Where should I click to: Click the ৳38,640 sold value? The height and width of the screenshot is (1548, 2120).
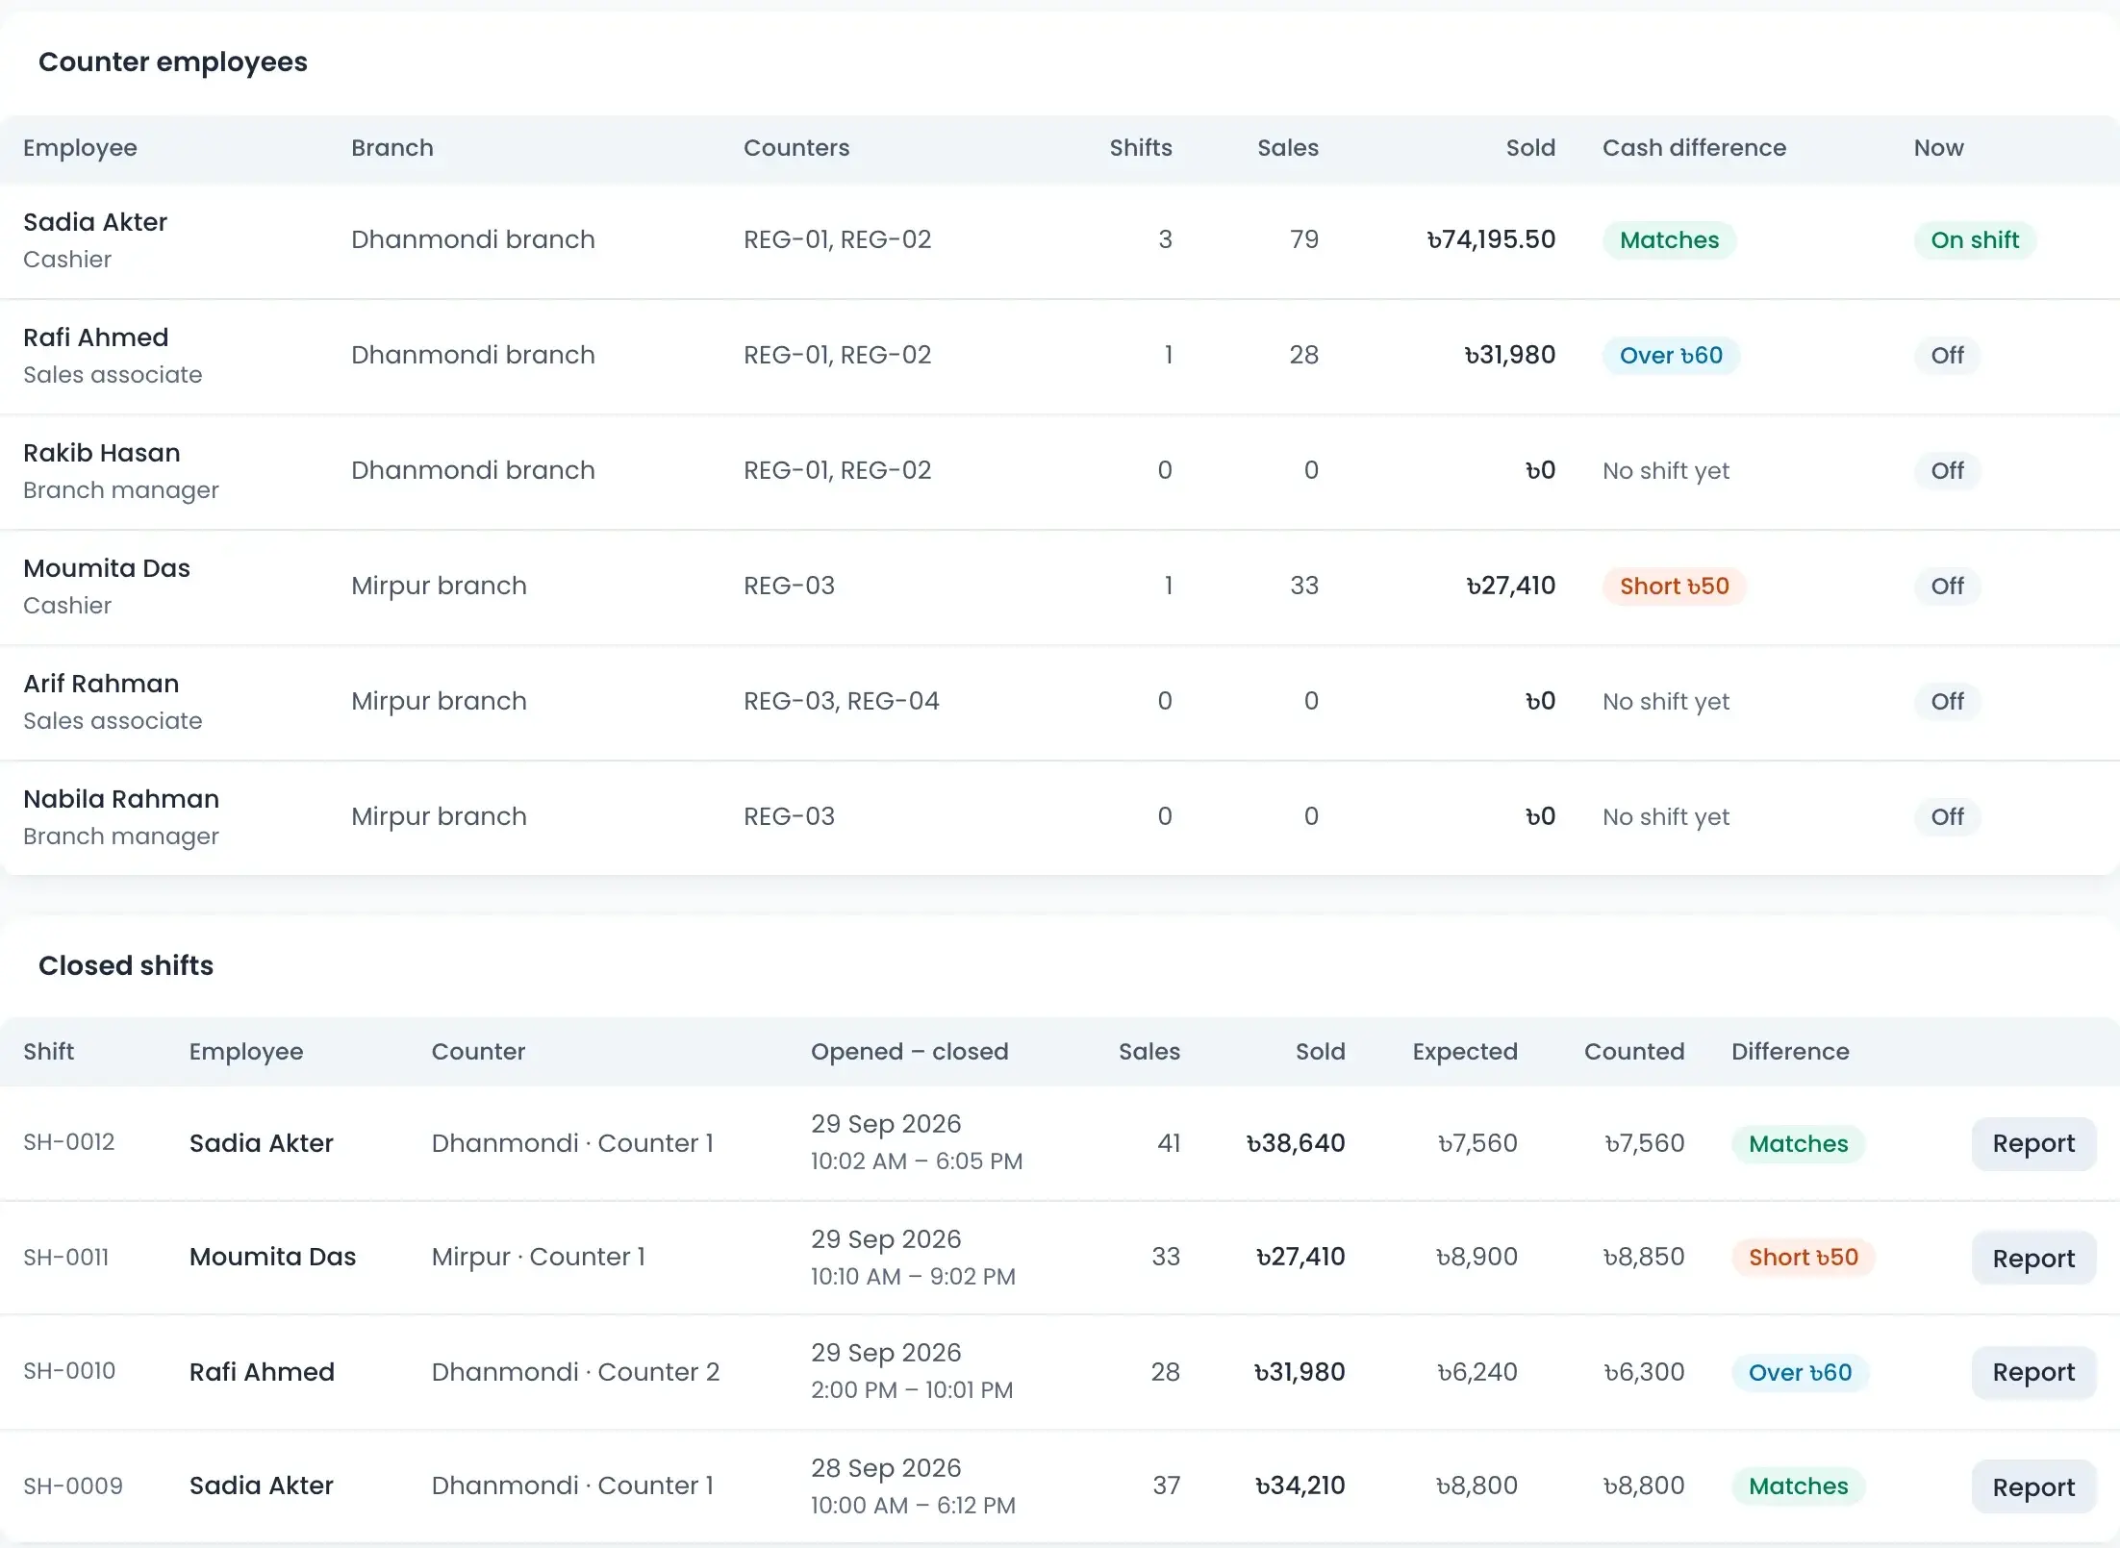1296,1143
